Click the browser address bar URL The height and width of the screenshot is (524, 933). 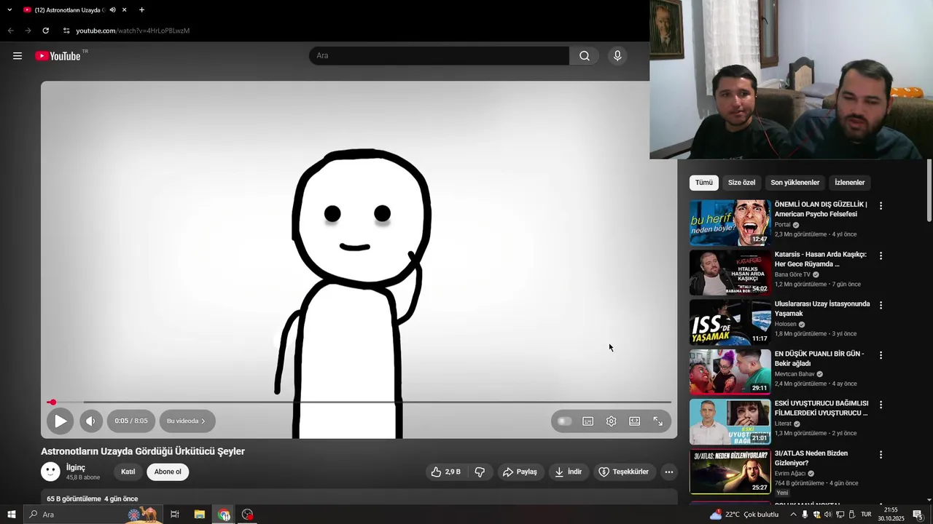pyautogui.click(x=133, y=31)
